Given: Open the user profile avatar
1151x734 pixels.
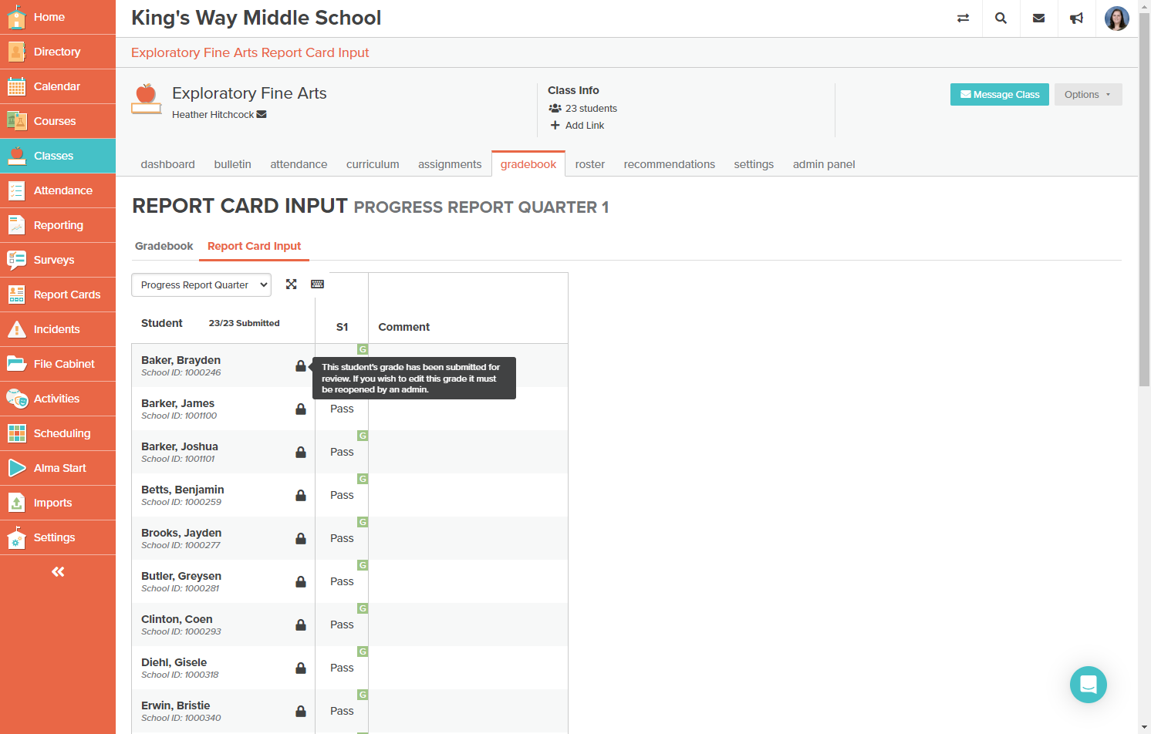Looking at the screenshot, I should point(1116,18).
